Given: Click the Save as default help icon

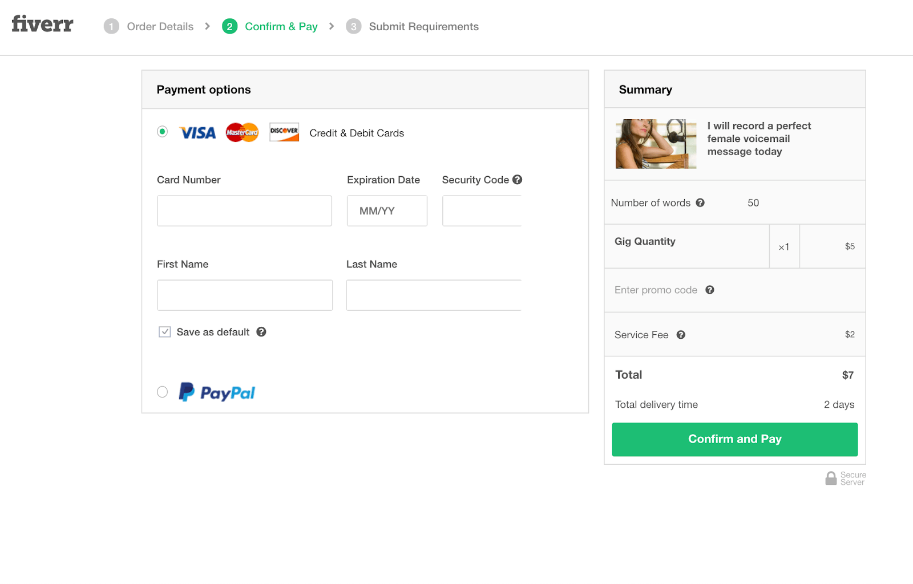Looking at the screenshot, I should pyautogui.click(x=261, y=331).
